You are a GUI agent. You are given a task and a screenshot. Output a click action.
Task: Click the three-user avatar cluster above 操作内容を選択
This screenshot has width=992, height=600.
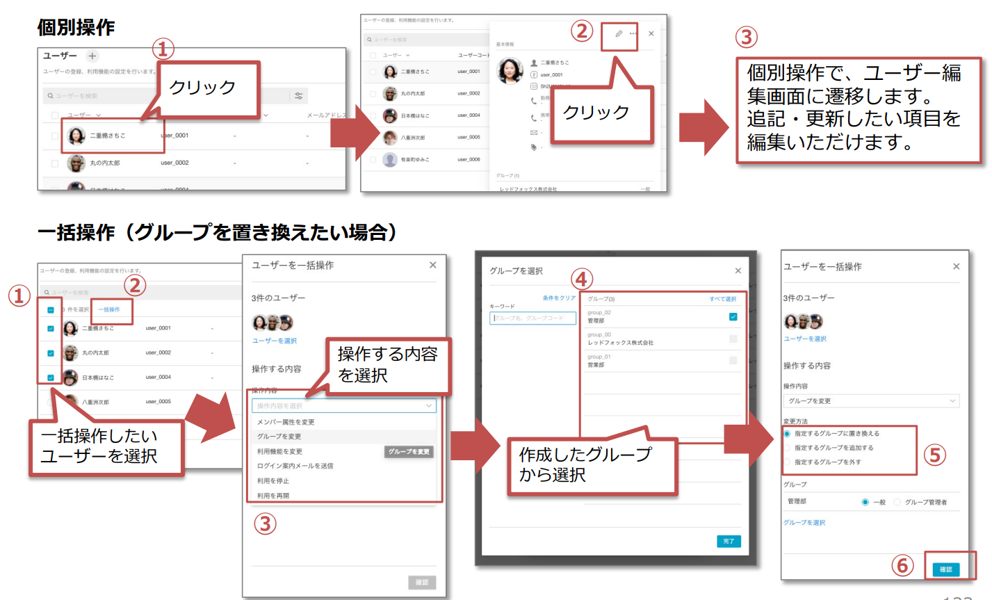273,322
